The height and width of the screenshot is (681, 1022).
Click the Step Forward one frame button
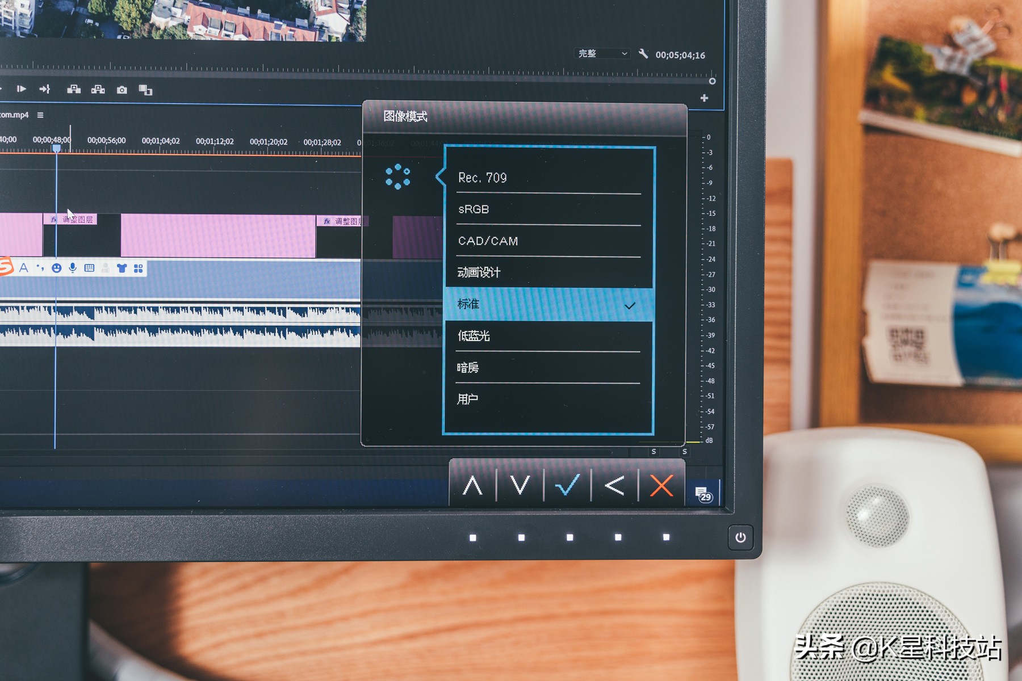coord(21,89)
